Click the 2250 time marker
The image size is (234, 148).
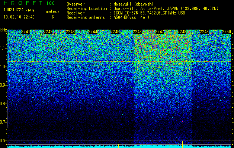click(227, 32)
